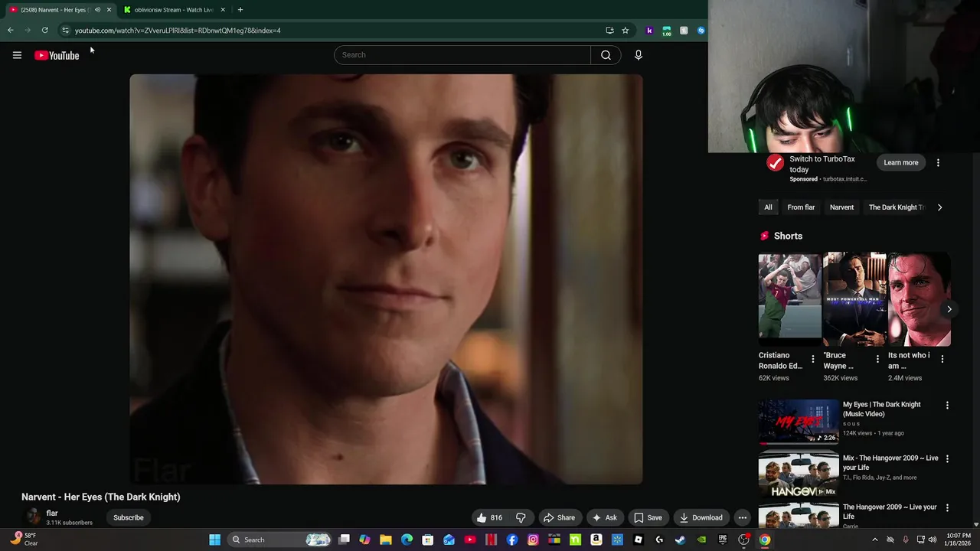
Task: Start voice search with the microphone icon
Action: [639, 55]
